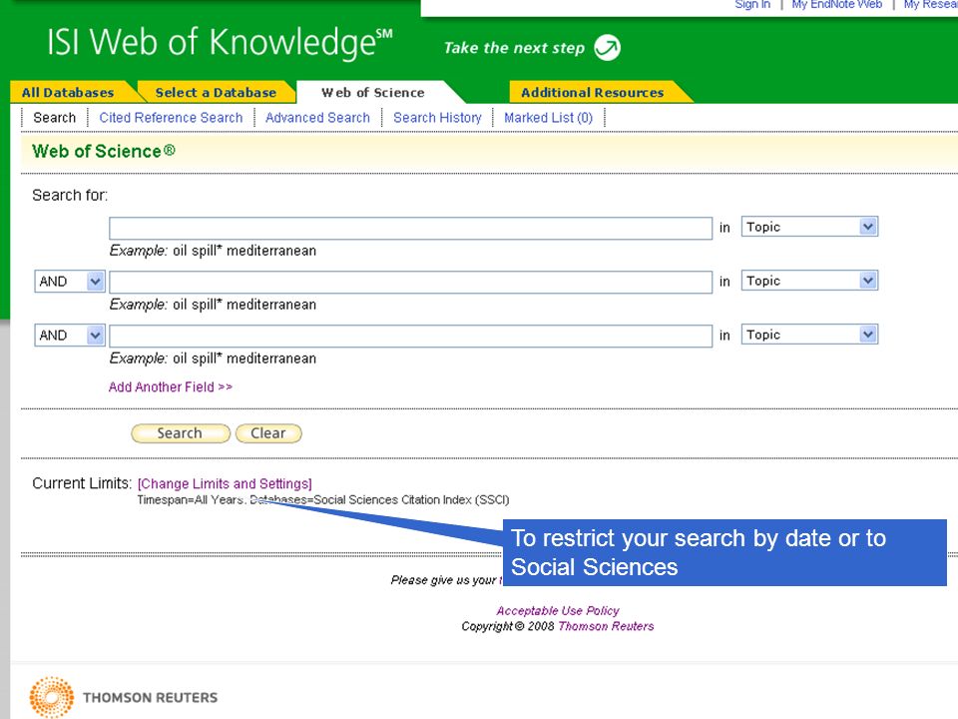The height and width of the screenshot is (719, 958).
Task: Open third row Topic field dropdown
Action: 809,335
